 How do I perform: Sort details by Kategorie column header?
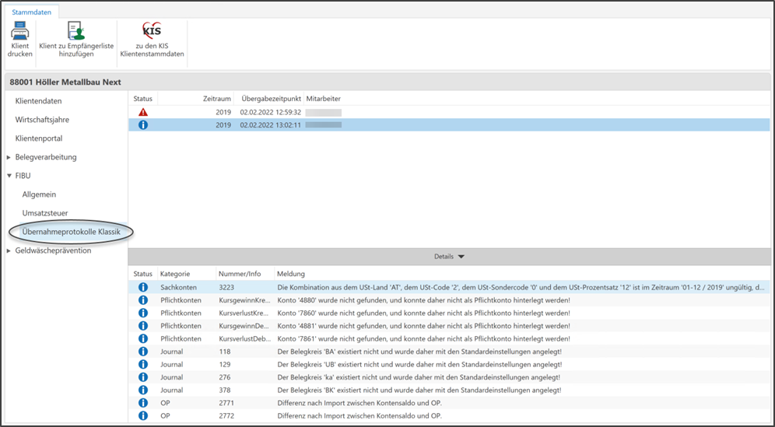177,274
